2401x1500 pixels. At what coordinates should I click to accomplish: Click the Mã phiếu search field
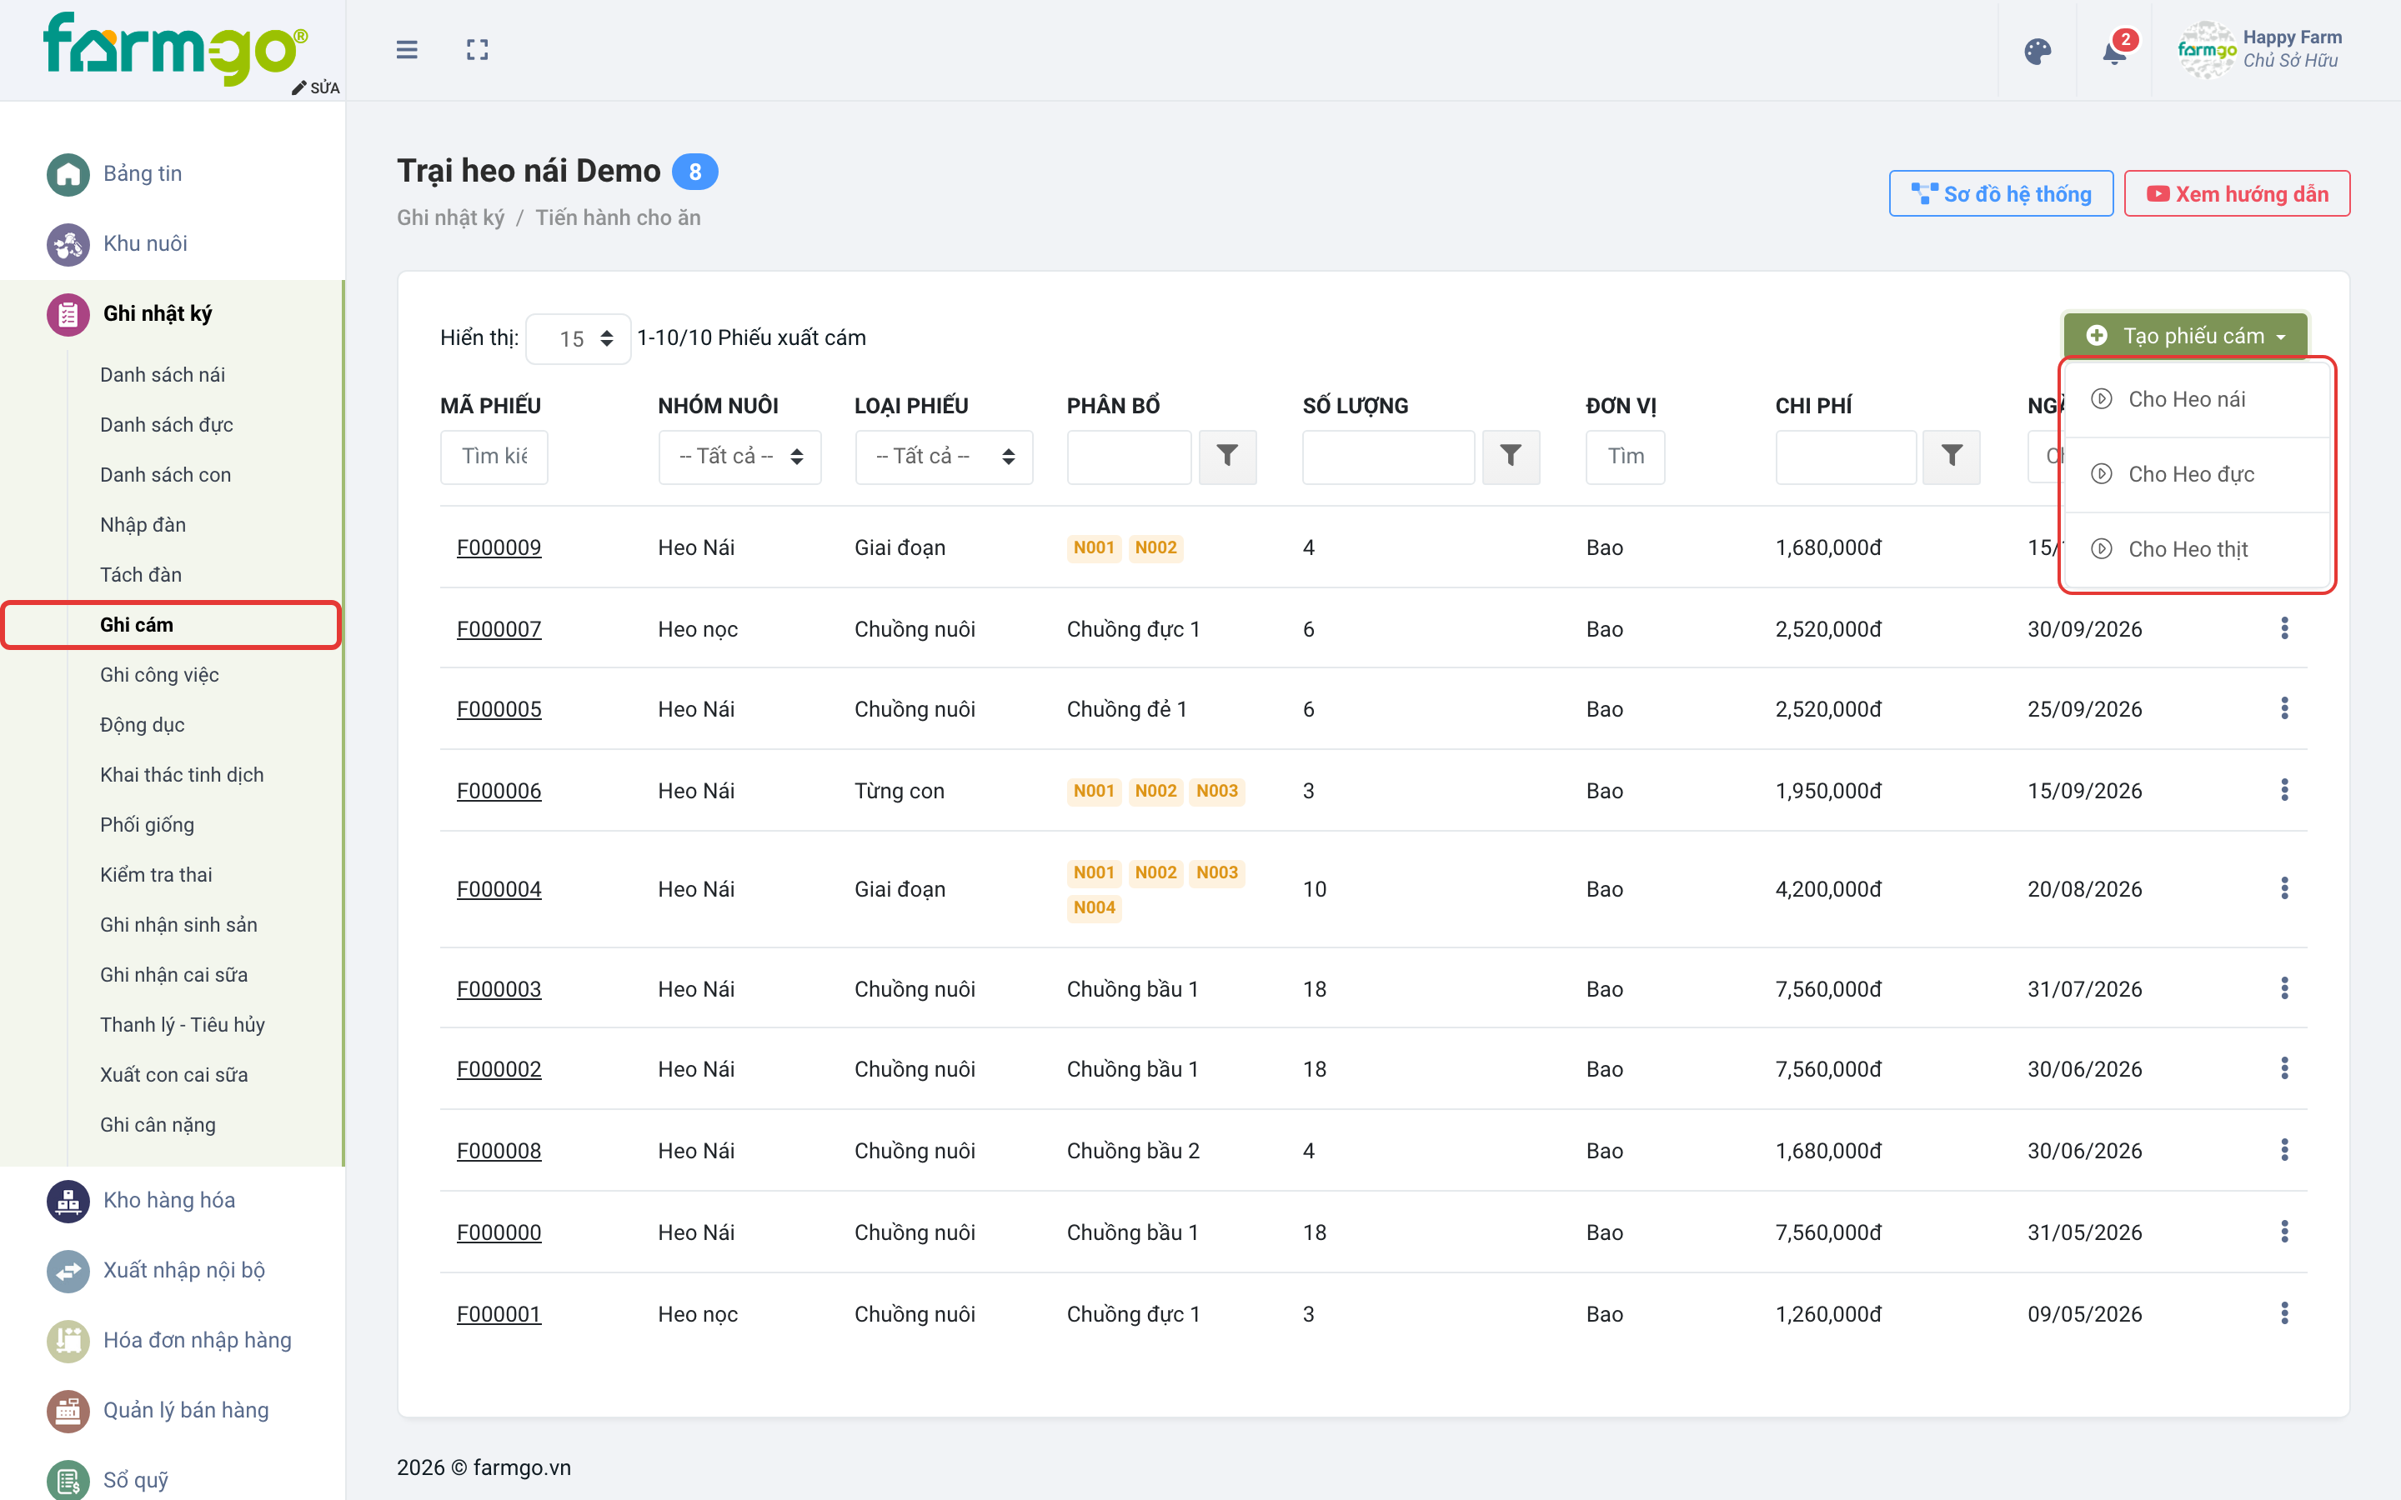(494, 457)
